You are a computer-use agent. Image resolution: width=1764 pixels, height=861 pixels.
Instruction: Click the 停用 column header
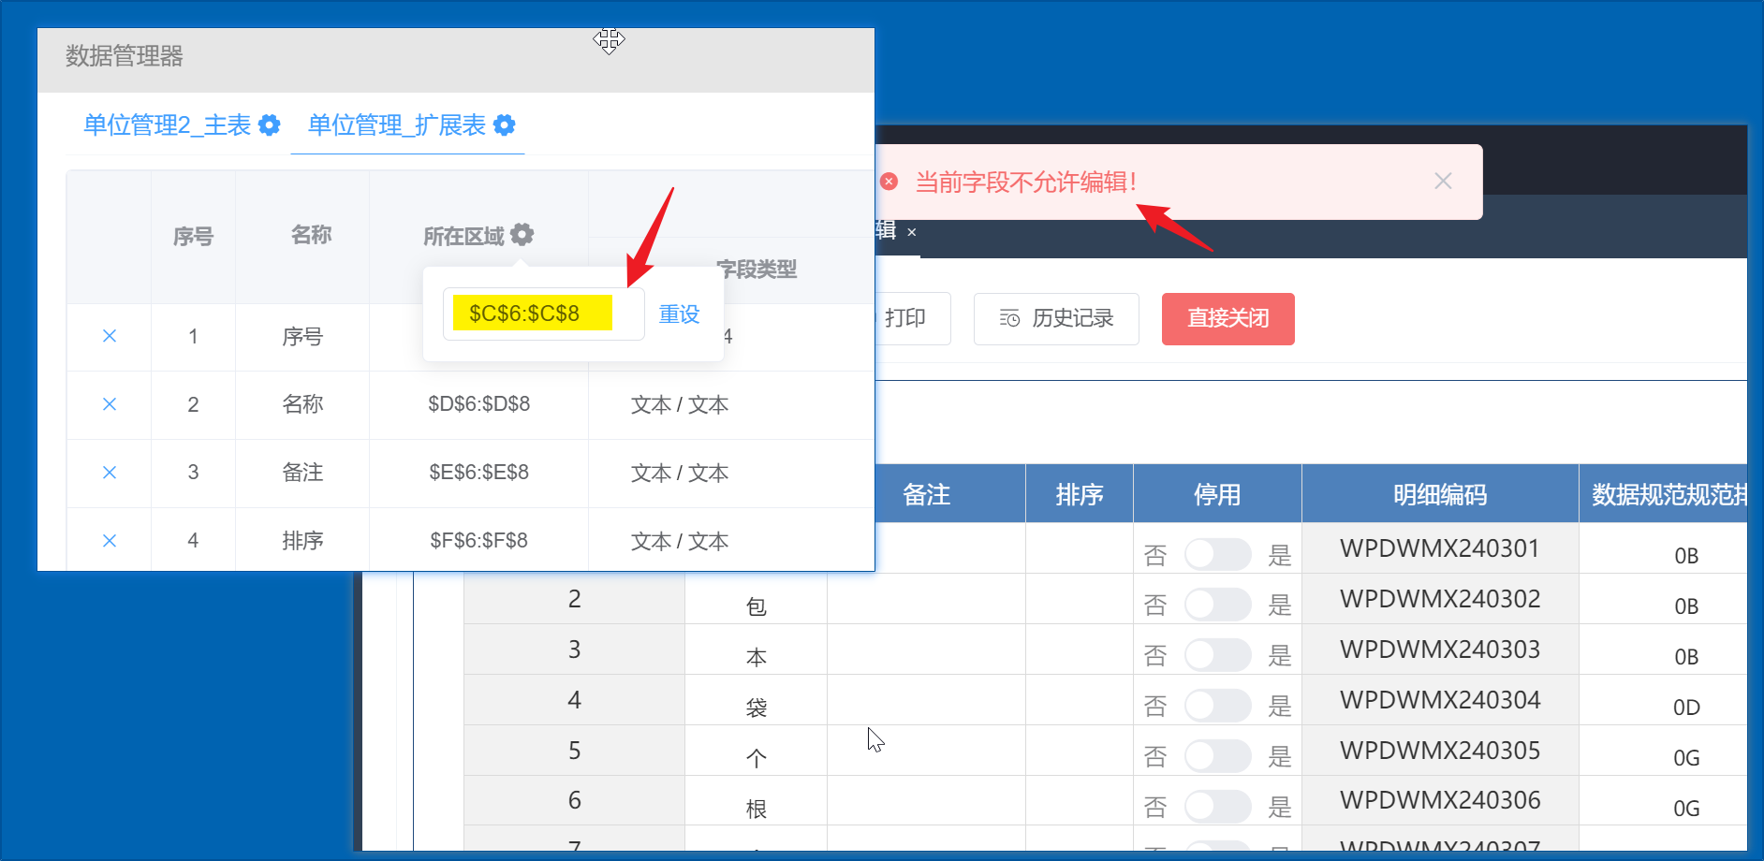click(1217, 494)
